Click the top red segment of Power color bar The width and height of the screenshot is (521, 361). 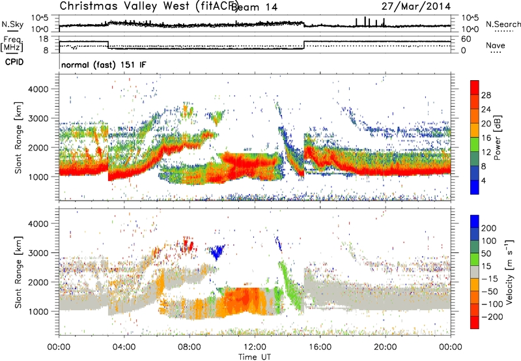[x=475, y=87]
